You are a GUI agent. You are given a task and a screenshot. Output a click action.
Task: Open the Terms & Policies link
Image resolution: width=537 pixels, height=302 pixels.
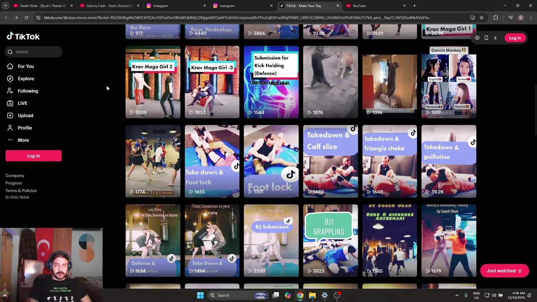[21, 191]
